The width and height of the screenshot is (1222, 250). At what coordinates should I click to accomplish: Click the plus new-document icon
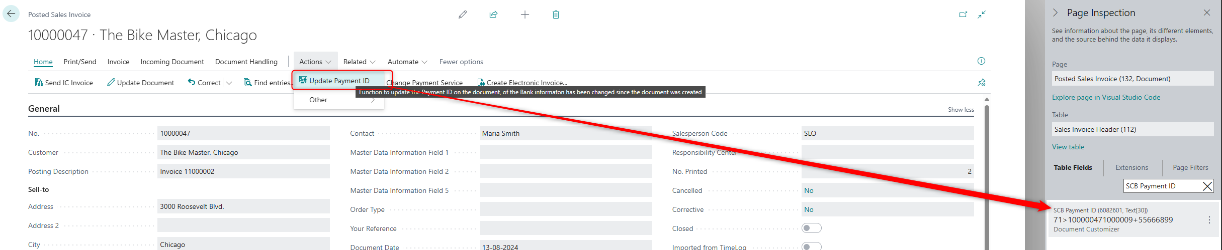525,15
